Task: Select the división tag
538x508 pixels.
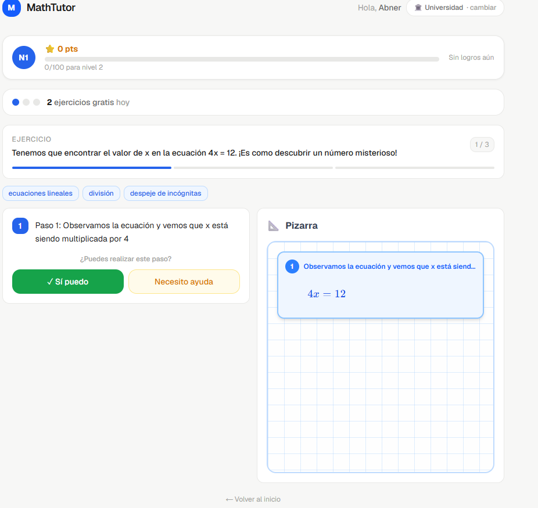Action: coord(101,193)
